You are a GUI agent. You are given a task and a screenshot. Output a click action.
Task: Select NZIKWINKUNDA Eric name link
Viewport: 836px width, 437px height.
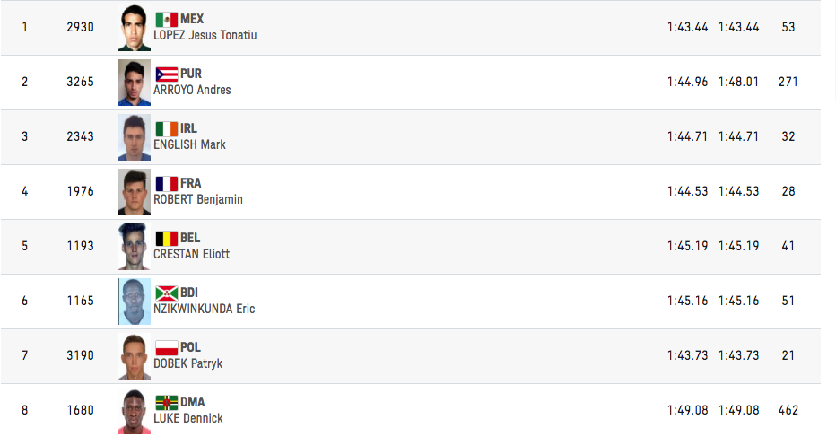pyautogui.click(x=205, y=309)
